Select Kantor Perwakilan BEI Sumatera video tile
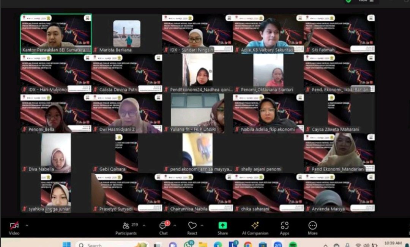 coord(56,34)
